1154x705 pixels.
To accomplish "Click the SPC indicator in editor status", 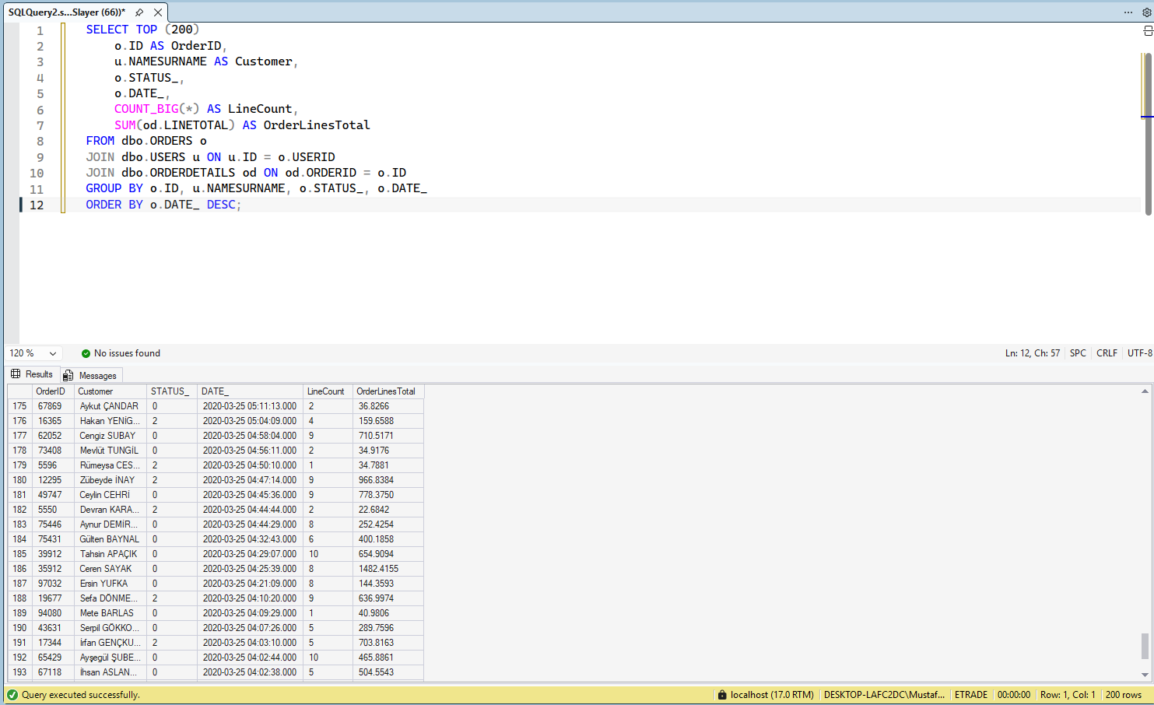I will (x=1078, y=353).
